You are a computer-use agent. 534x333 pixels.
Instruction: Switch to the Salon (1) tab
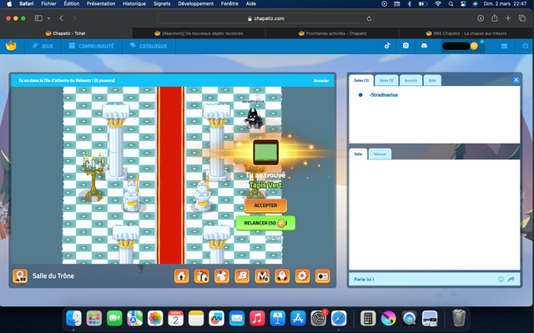coord(361,80)
